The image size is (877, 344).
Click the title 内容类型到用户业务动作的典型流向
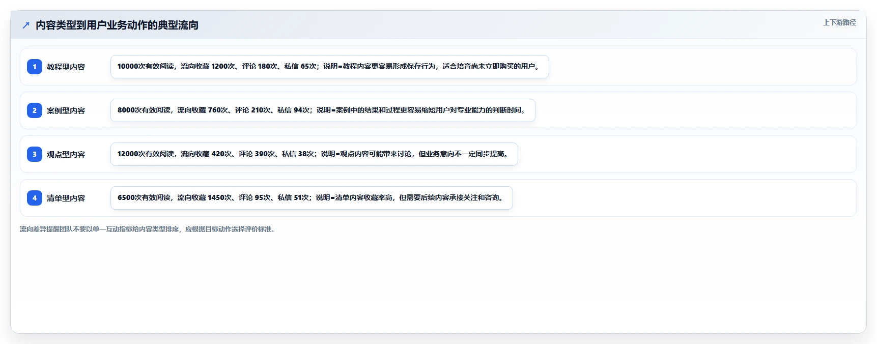[117, 25]
